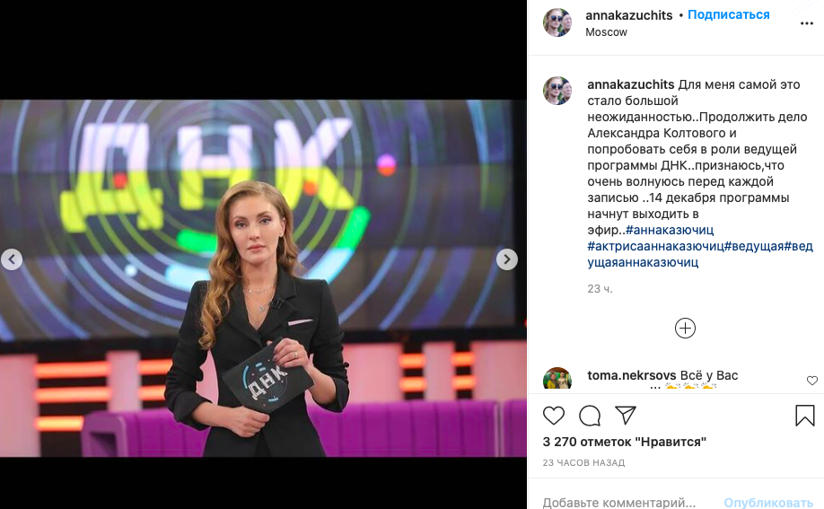This screenshot has height=509, width=824.
Task: Click the Подписаться follow button
Action: [728, 14]
